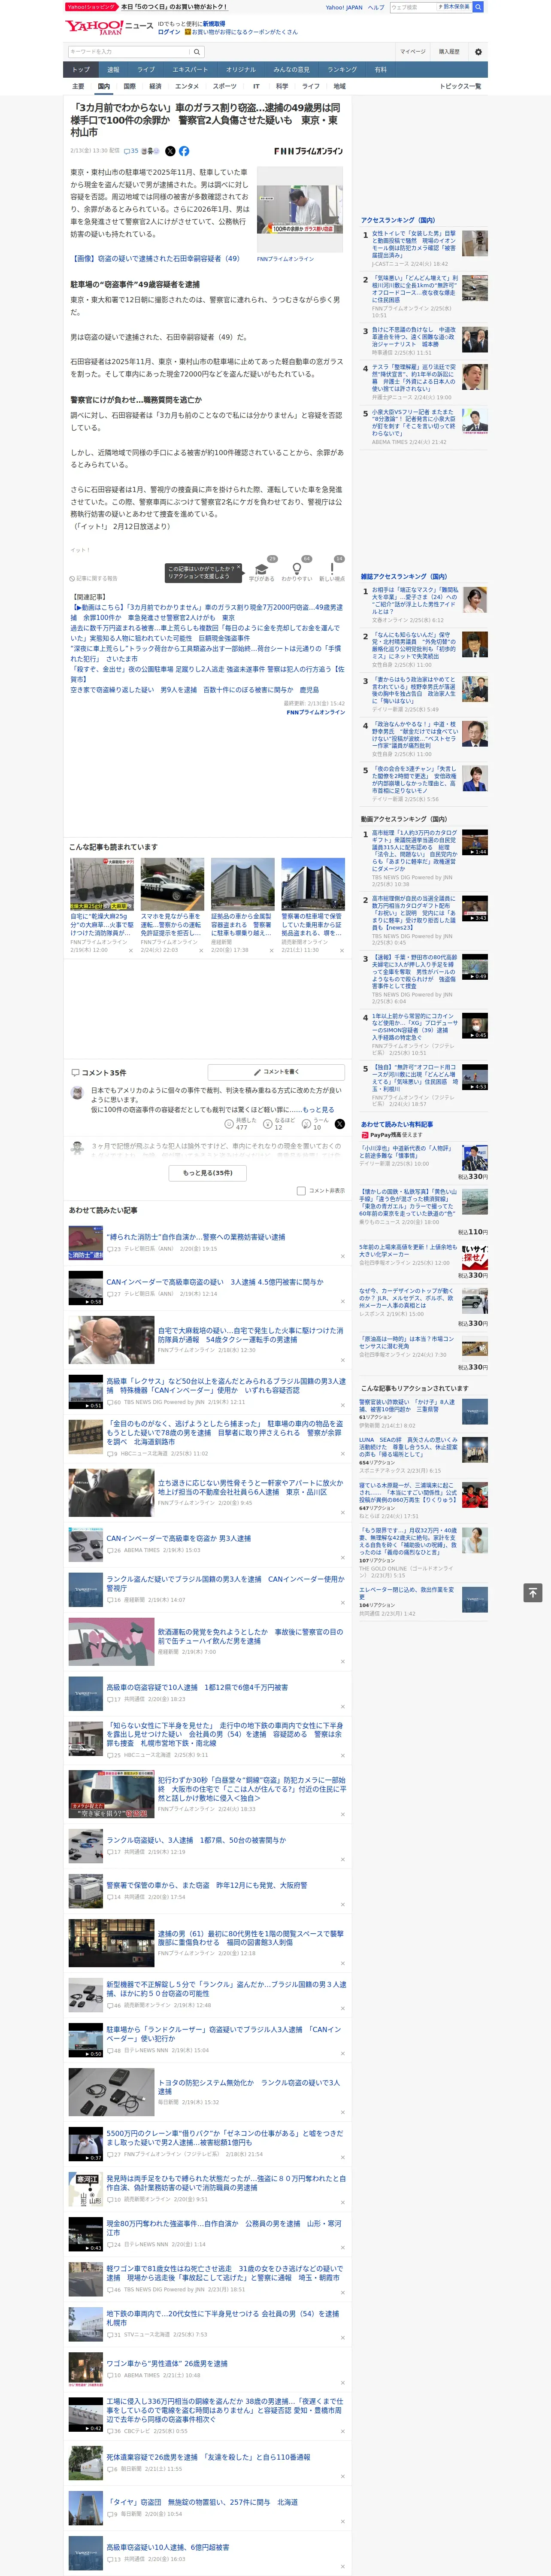Open マイページ link
This screenshot has width=551, height=2576.
pos(413,52)
